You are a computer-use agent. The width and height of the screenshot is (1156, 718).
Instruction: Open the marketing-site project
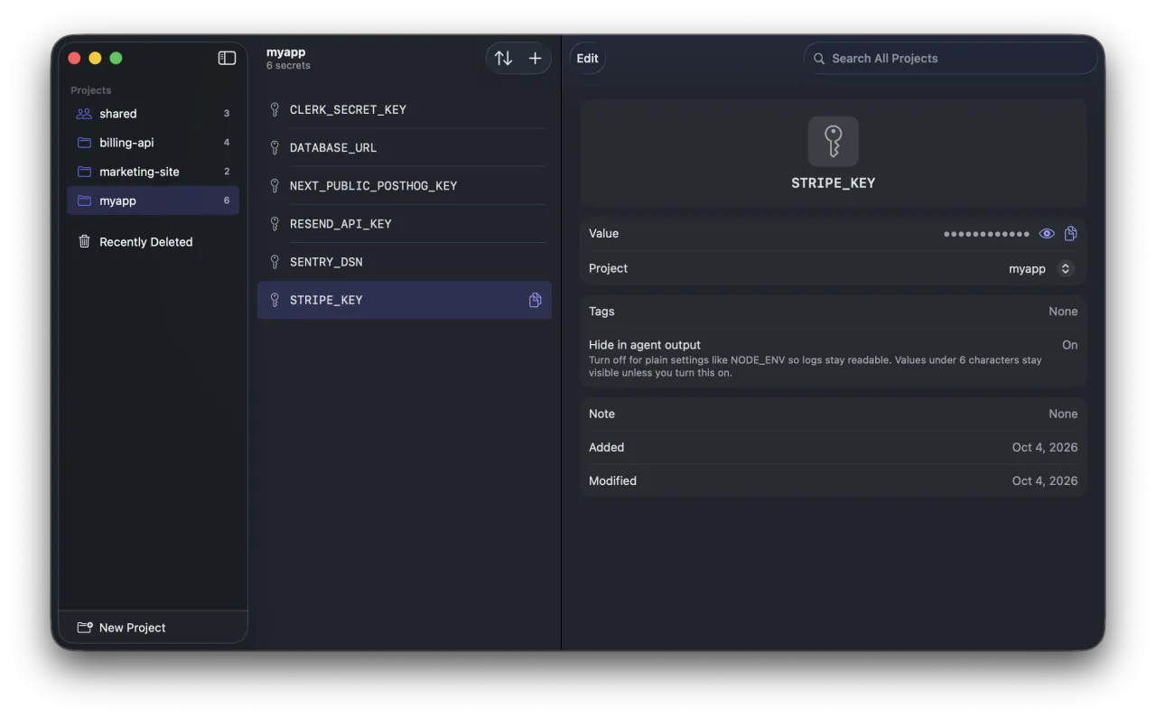pyautogui.click(x=153, y=172)
